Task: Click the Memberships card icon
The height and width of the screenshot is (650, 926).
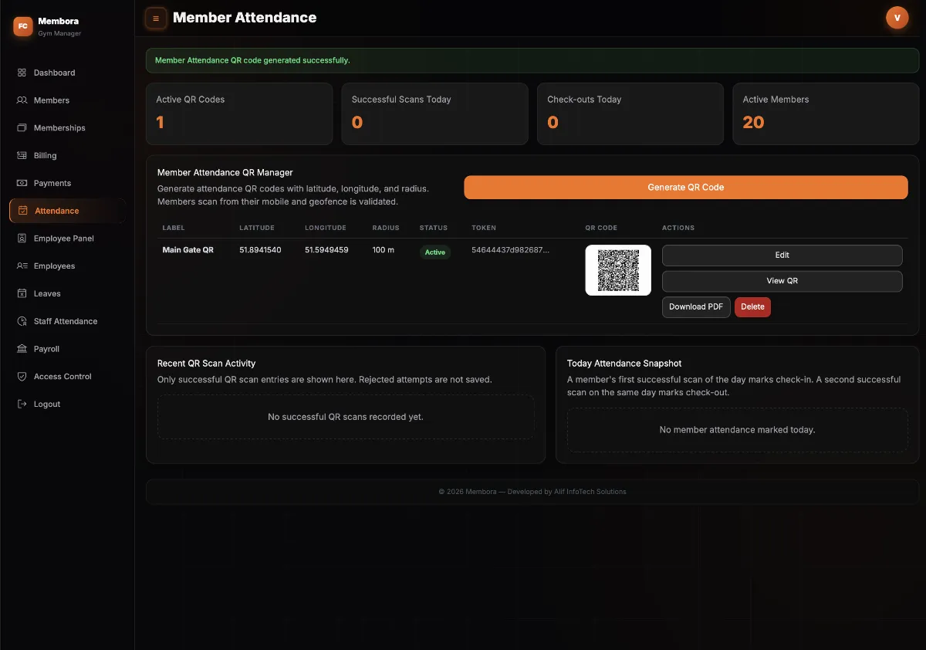Action: (x=22, y=128)
